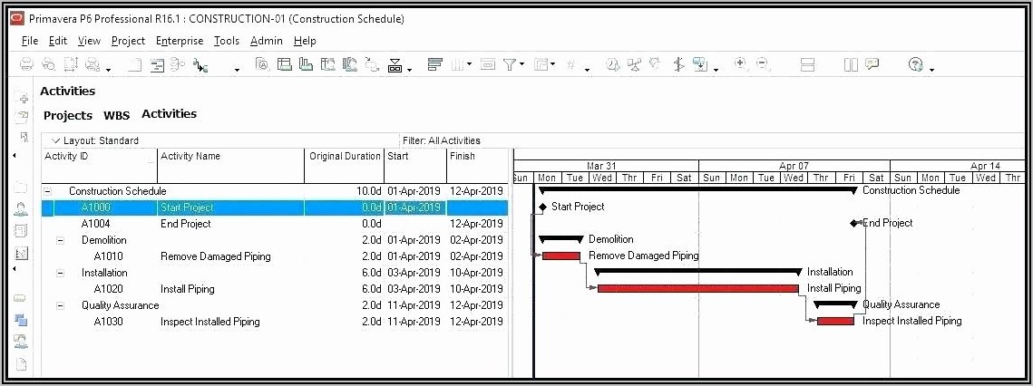This screenshot has width=1033, height=386.
Task: Click the Schedule clock icon
Action: click(x=613, y=64)
